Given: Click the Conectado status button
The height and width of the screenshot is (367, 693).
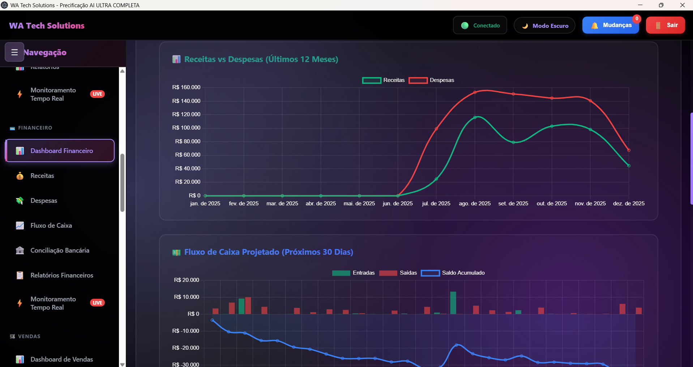Looking at the screenshot, I should tap(480, 25).
